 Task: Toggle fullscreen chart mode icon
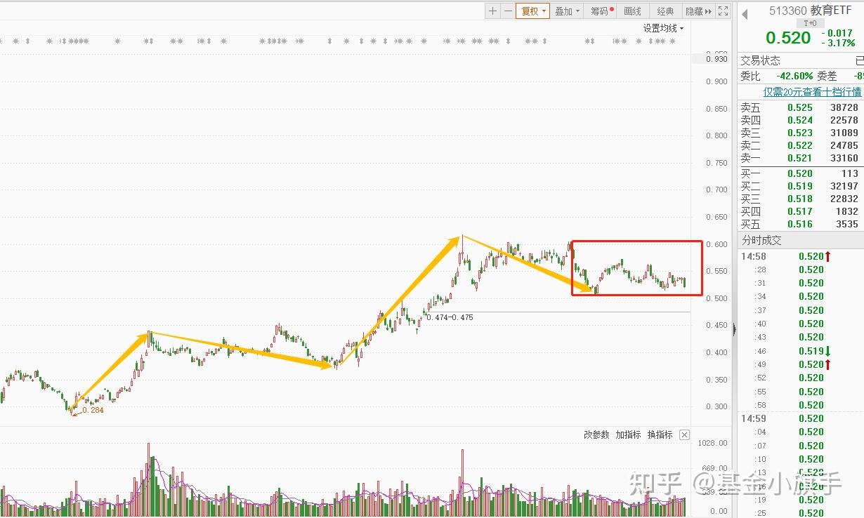coord(723,11)
